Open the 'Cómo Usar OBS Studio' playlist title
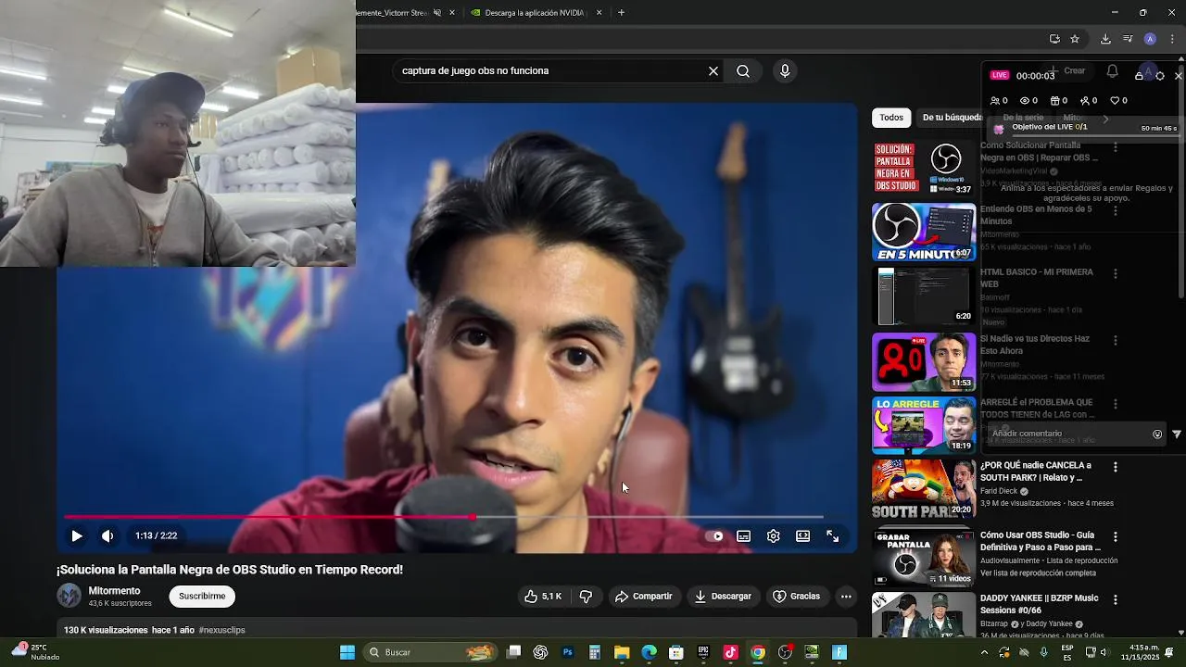 (x=1041, y=541)
